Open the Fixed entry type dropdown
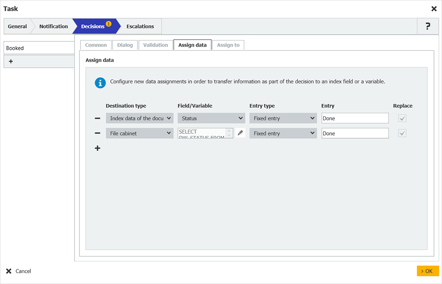Viewport: 442px width, 284px height. (283, 118)
